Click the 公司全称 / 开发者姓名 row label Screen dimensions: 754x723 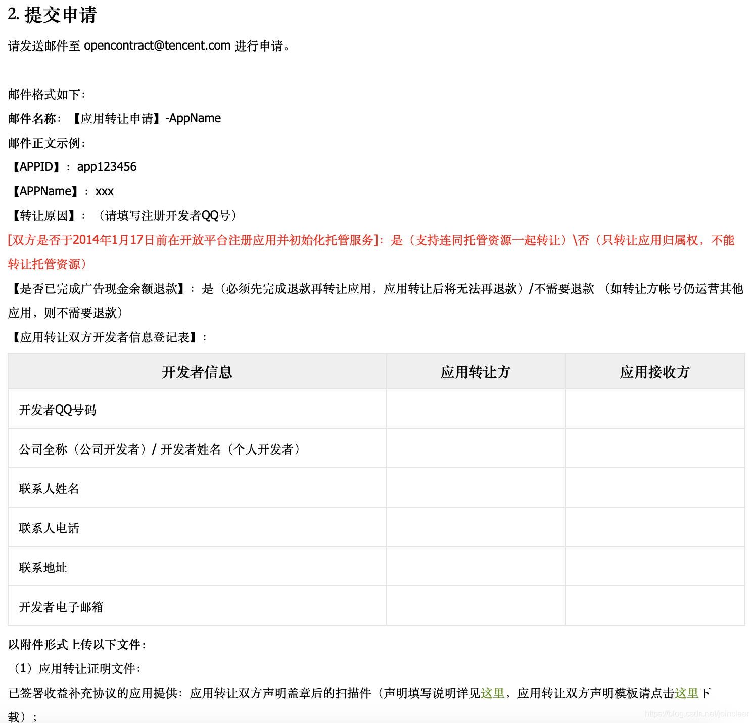click(161, 449)
